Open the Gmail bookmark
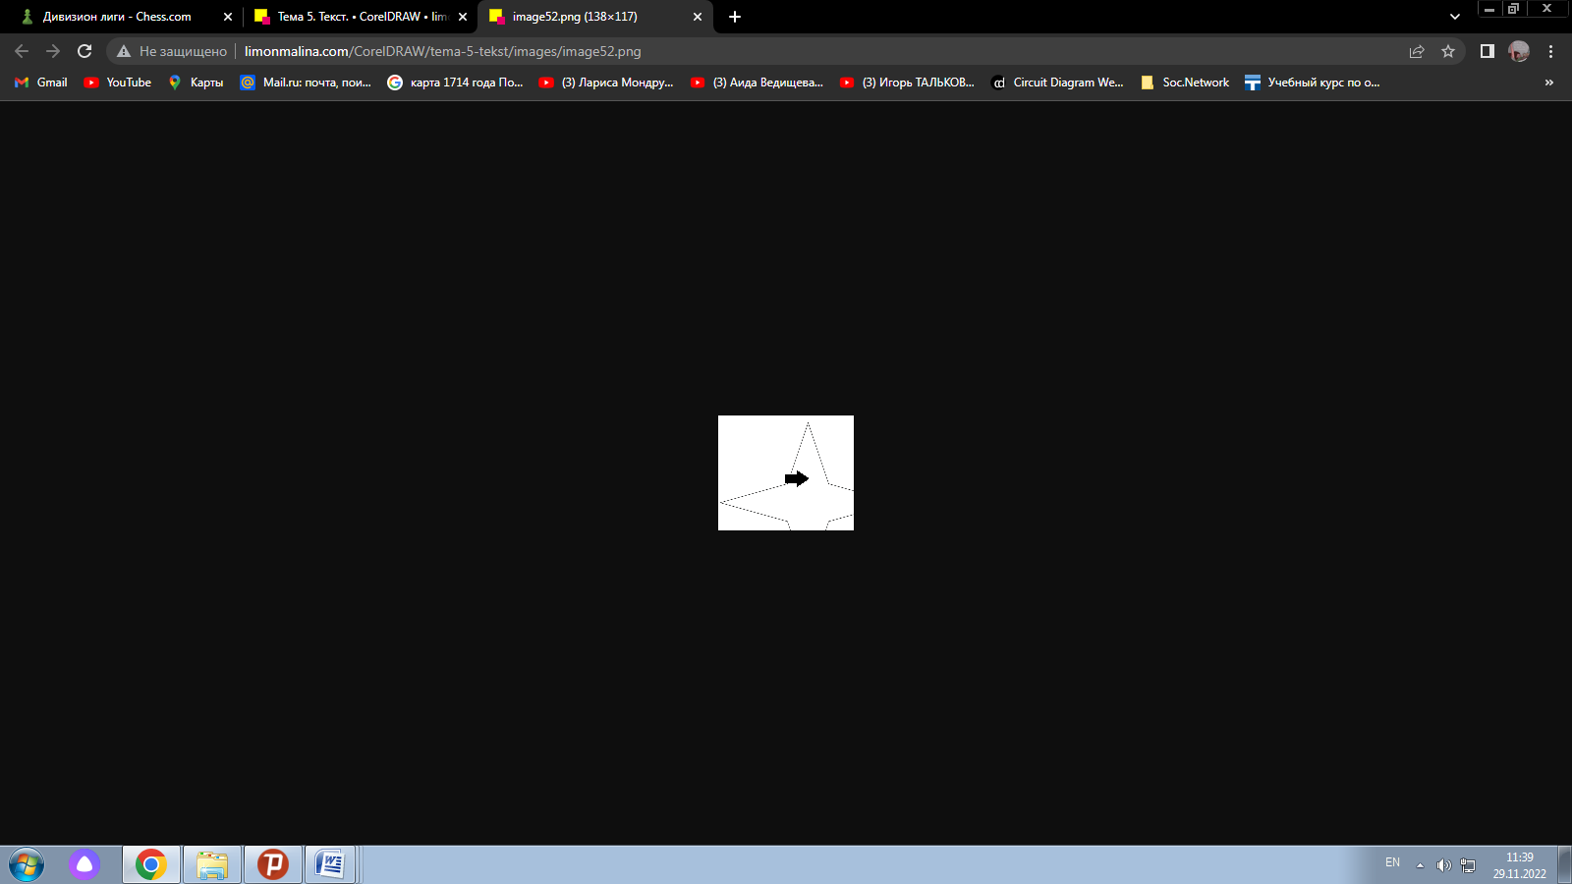The height and width of the screenshot is (884, 1572). (x=41, y=83)
